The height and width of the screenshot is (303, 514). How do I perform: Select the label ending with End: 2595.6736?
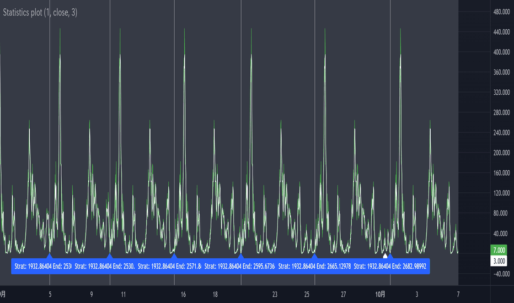coord(239,266)
